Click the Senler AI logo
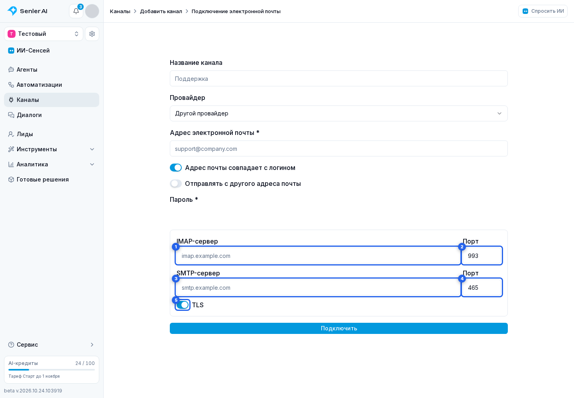 (x=28, y=11)
